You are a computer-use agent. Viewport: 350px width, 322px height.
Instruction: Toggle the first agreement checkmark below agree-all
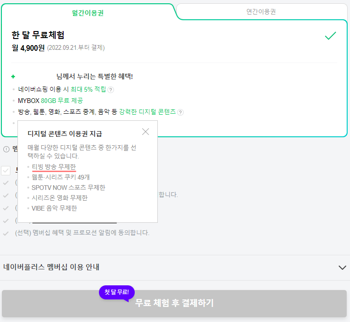coord(6,183)
